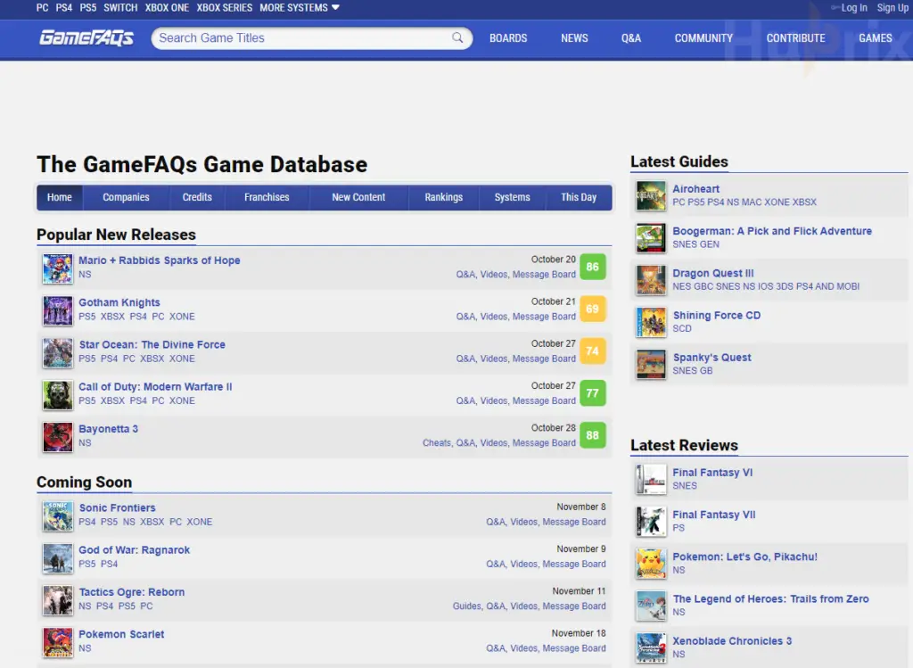Switch to the Systems tab
Viewport: 913px width, 668px height.
[513, 197]
